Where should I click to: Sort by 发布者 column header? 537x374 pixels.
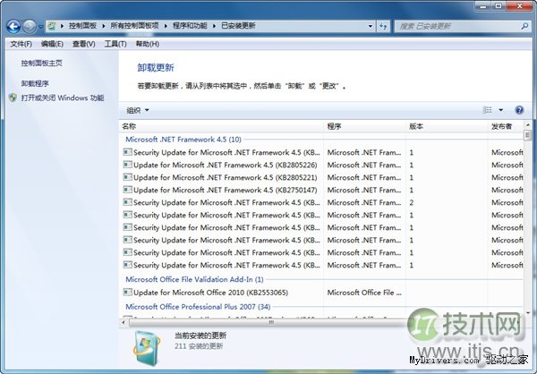click(x=506, y=126)
